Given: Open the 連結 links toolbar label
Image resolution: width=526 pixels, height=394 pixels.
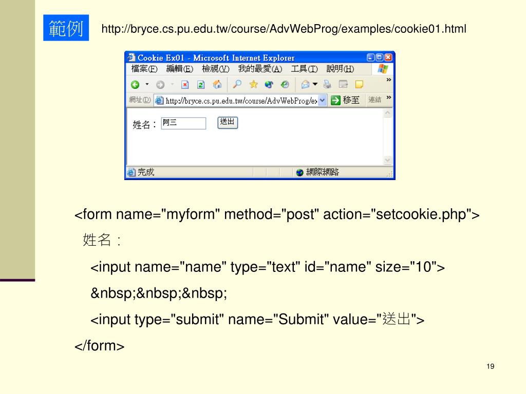Looking at the screenshot, I should [374, 100].
